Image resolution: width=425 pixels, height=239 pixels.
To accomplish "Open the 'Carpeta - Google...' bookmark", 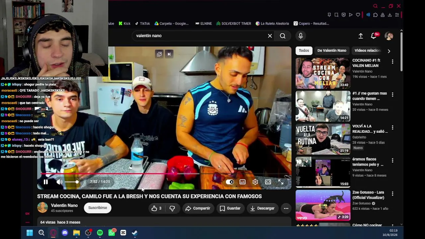I will pyautogui.click(x=171, y=24).
